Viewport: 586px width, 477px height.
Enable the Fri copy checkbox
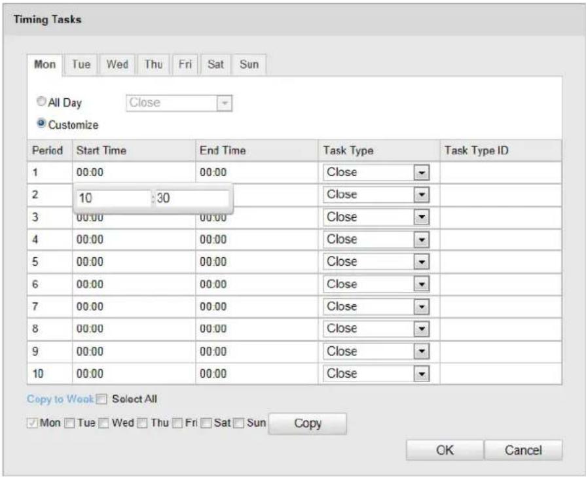(177, 423)
